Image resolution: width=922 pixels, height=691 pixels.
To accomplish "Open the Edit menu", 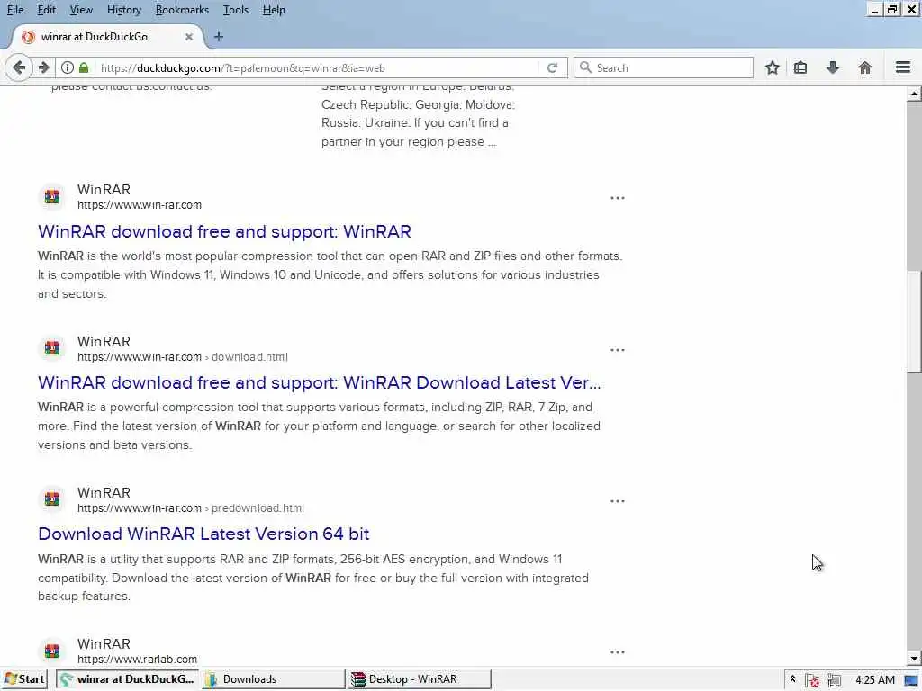I will tap(47, 10).
